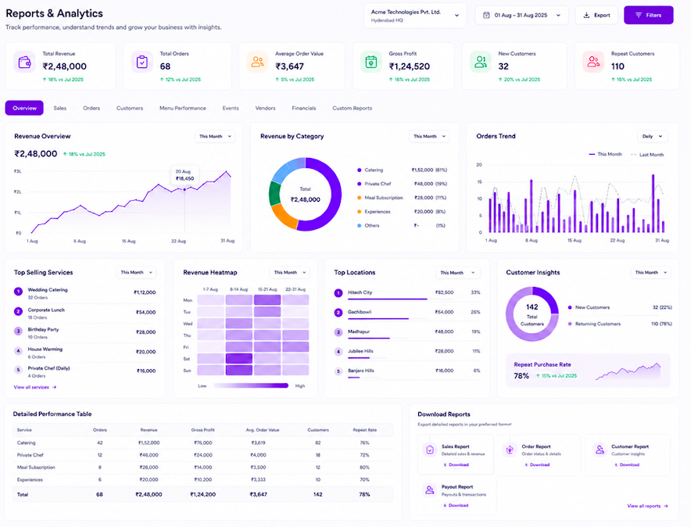Click the Repeat Purchase Rate sparkline
The width and height of the screenshot is (691, 527).
click(x=628, y=371)
